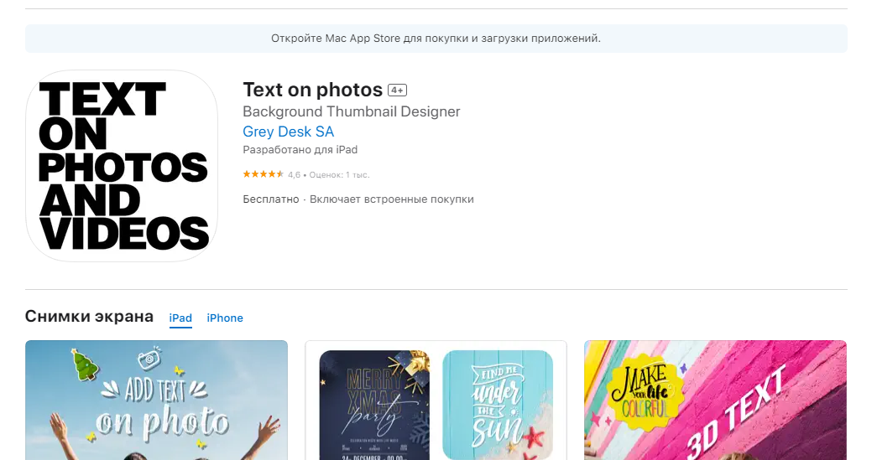Click the ratings count Оценок: 1 тыс.
The width and height of the screenshot is (877, 460).
click(x=339, y=175)
